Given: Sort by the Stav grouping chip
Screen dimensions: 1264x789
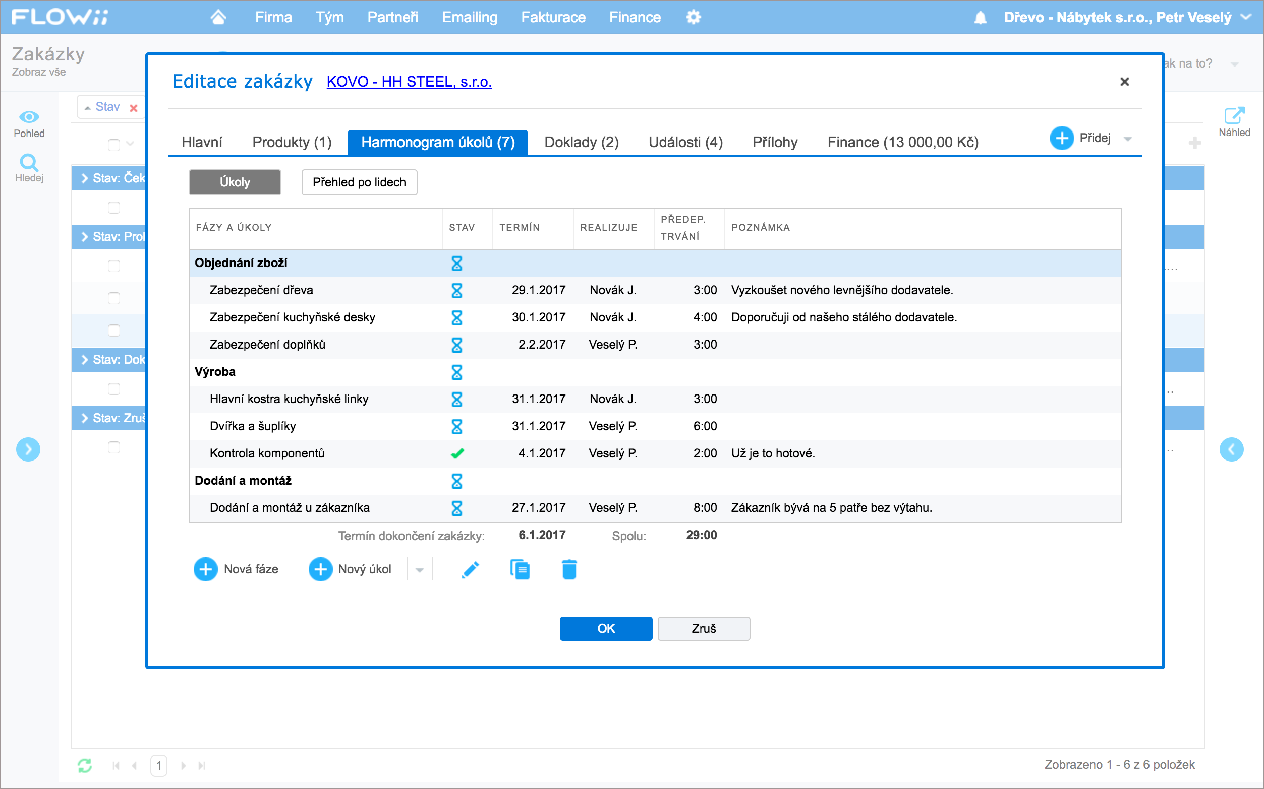Looking at the screenshot, I should pyautogui.click(x=107, y=107).
